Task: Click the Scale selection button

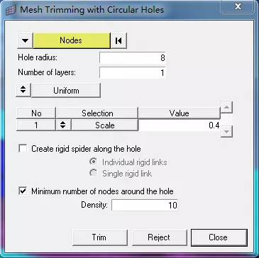Action: point(104,125)
